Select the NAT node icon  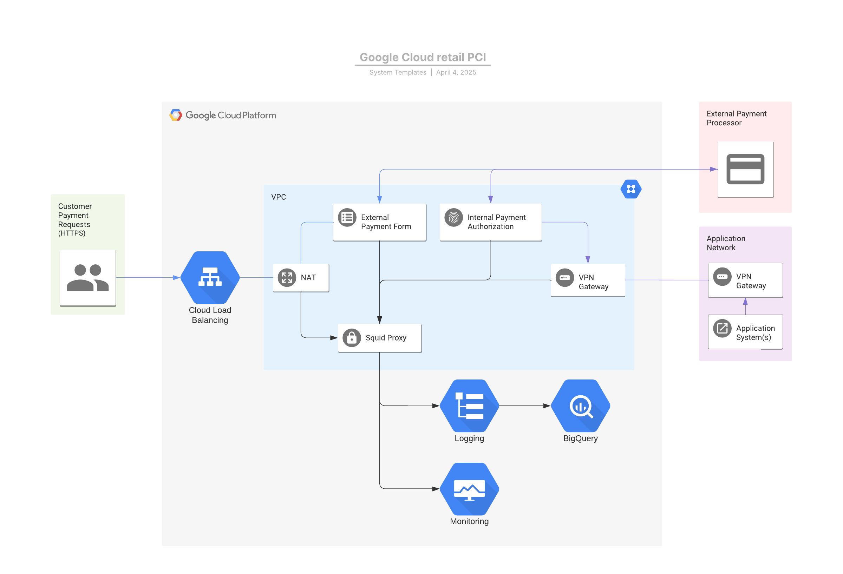tap(287, 277)
